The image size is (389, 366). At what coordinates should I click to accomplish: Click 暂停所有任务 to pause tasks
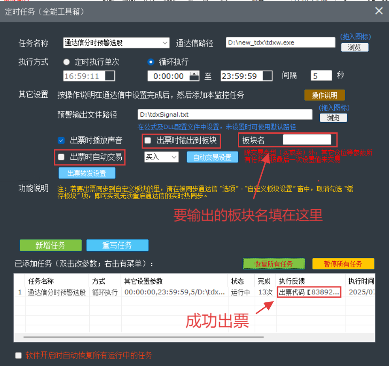click(343, 264)
